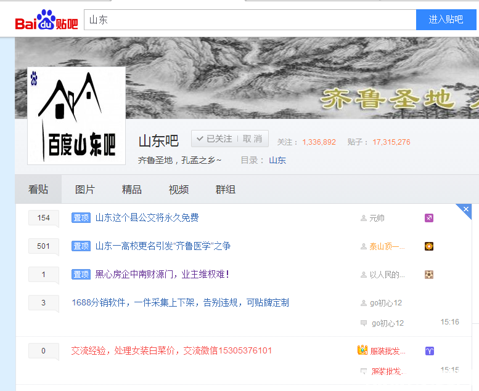Image resolution: width=479 pixels, height=391 pixels.
Task: Switch to the 精品 tab
Action: [x=132, y=189]
